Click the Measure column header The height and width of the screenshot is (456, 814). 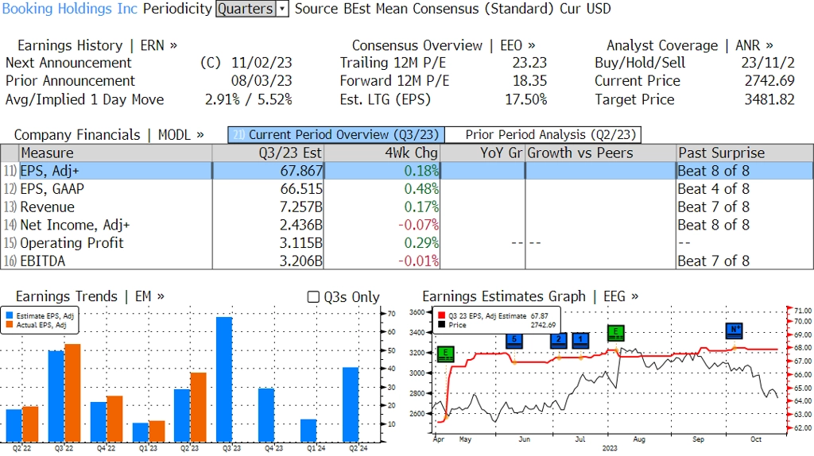(x=115, y=153)
